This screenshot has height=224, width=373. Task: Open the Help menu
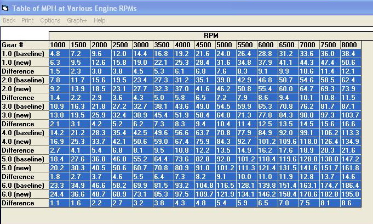[x=99, y=20]
